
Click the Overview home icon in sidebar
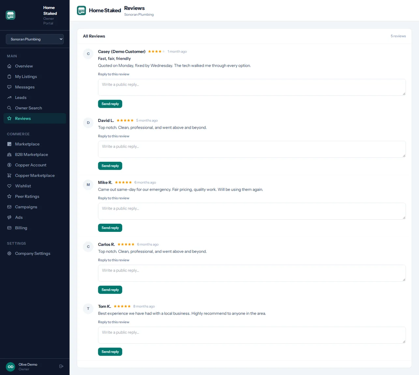click(9, 66)
